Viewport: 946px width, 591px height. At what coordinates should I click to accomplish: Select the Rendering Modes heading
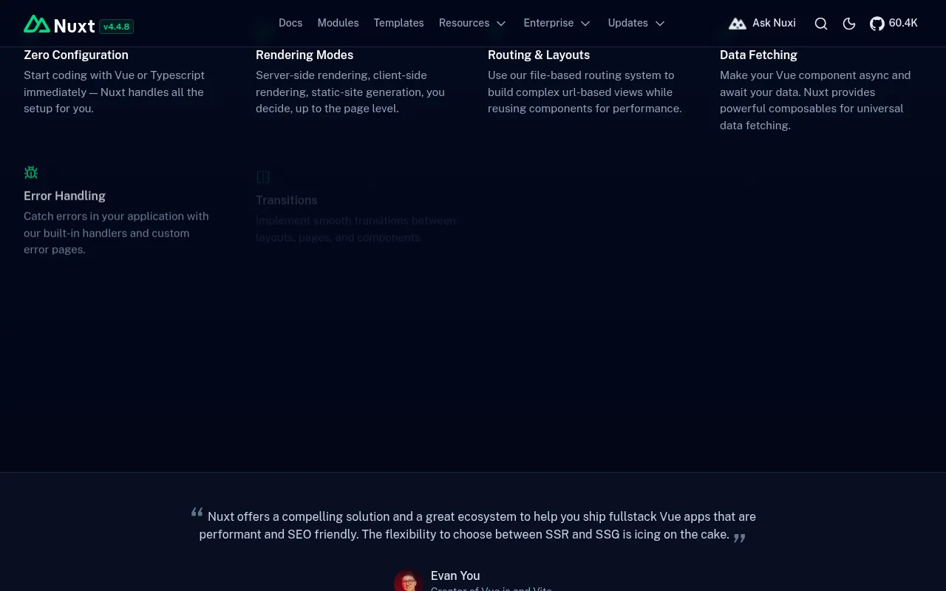[x=304, y=55]
